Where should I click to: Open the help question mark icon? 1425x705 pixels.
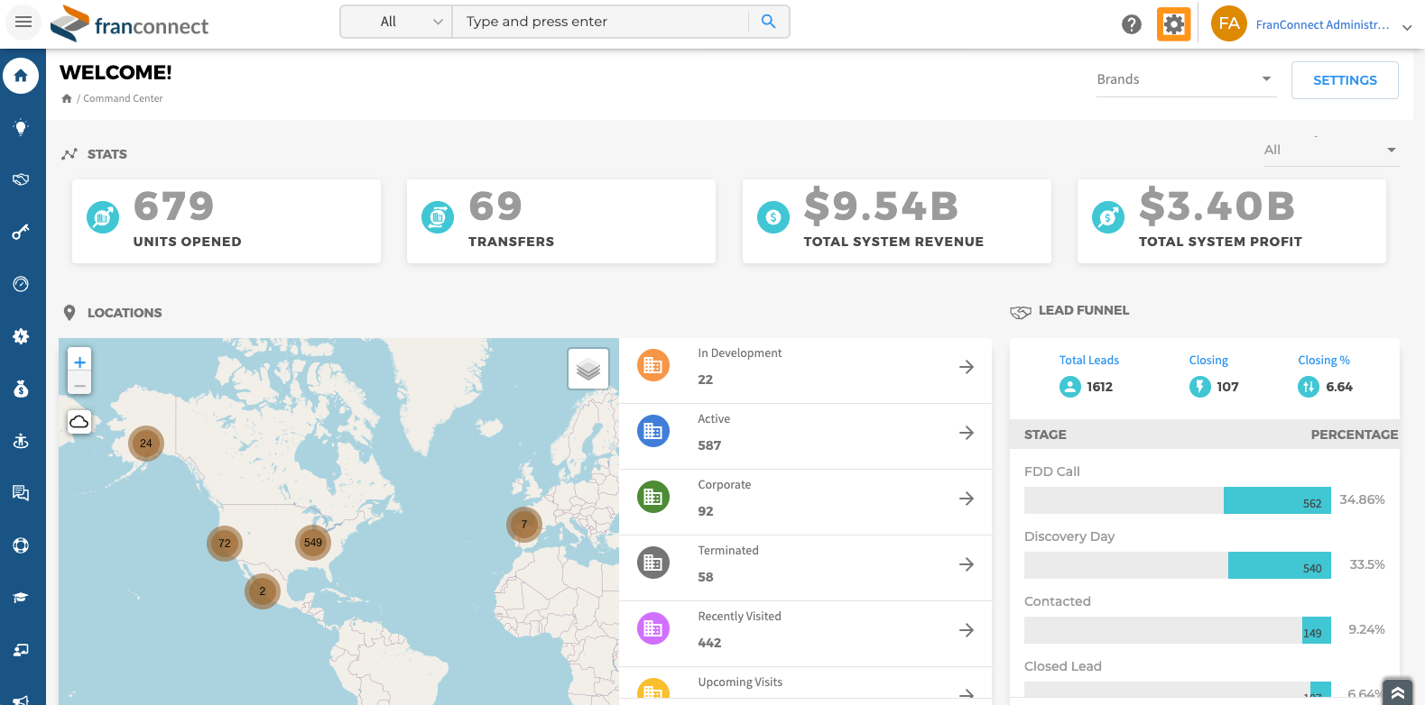coord(1132,24)
